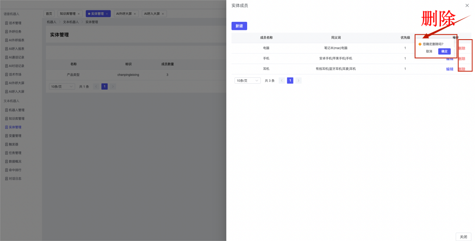Image resolution: width=475 pixels, height=241 pixels.
Task: Delete the 手机 member row
Action: [x=462, y=59]
